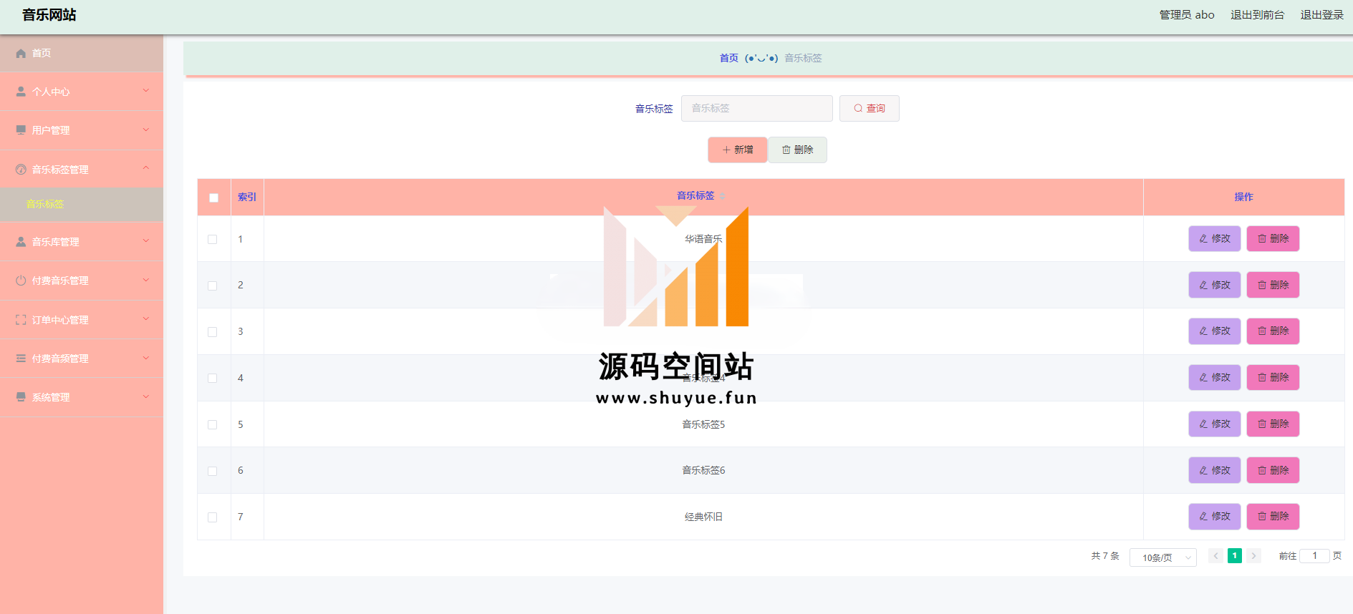This screenshot has width=1353, height=614.
Task: Expand the 用户管理 menu chevron
Action: point(146,130)
